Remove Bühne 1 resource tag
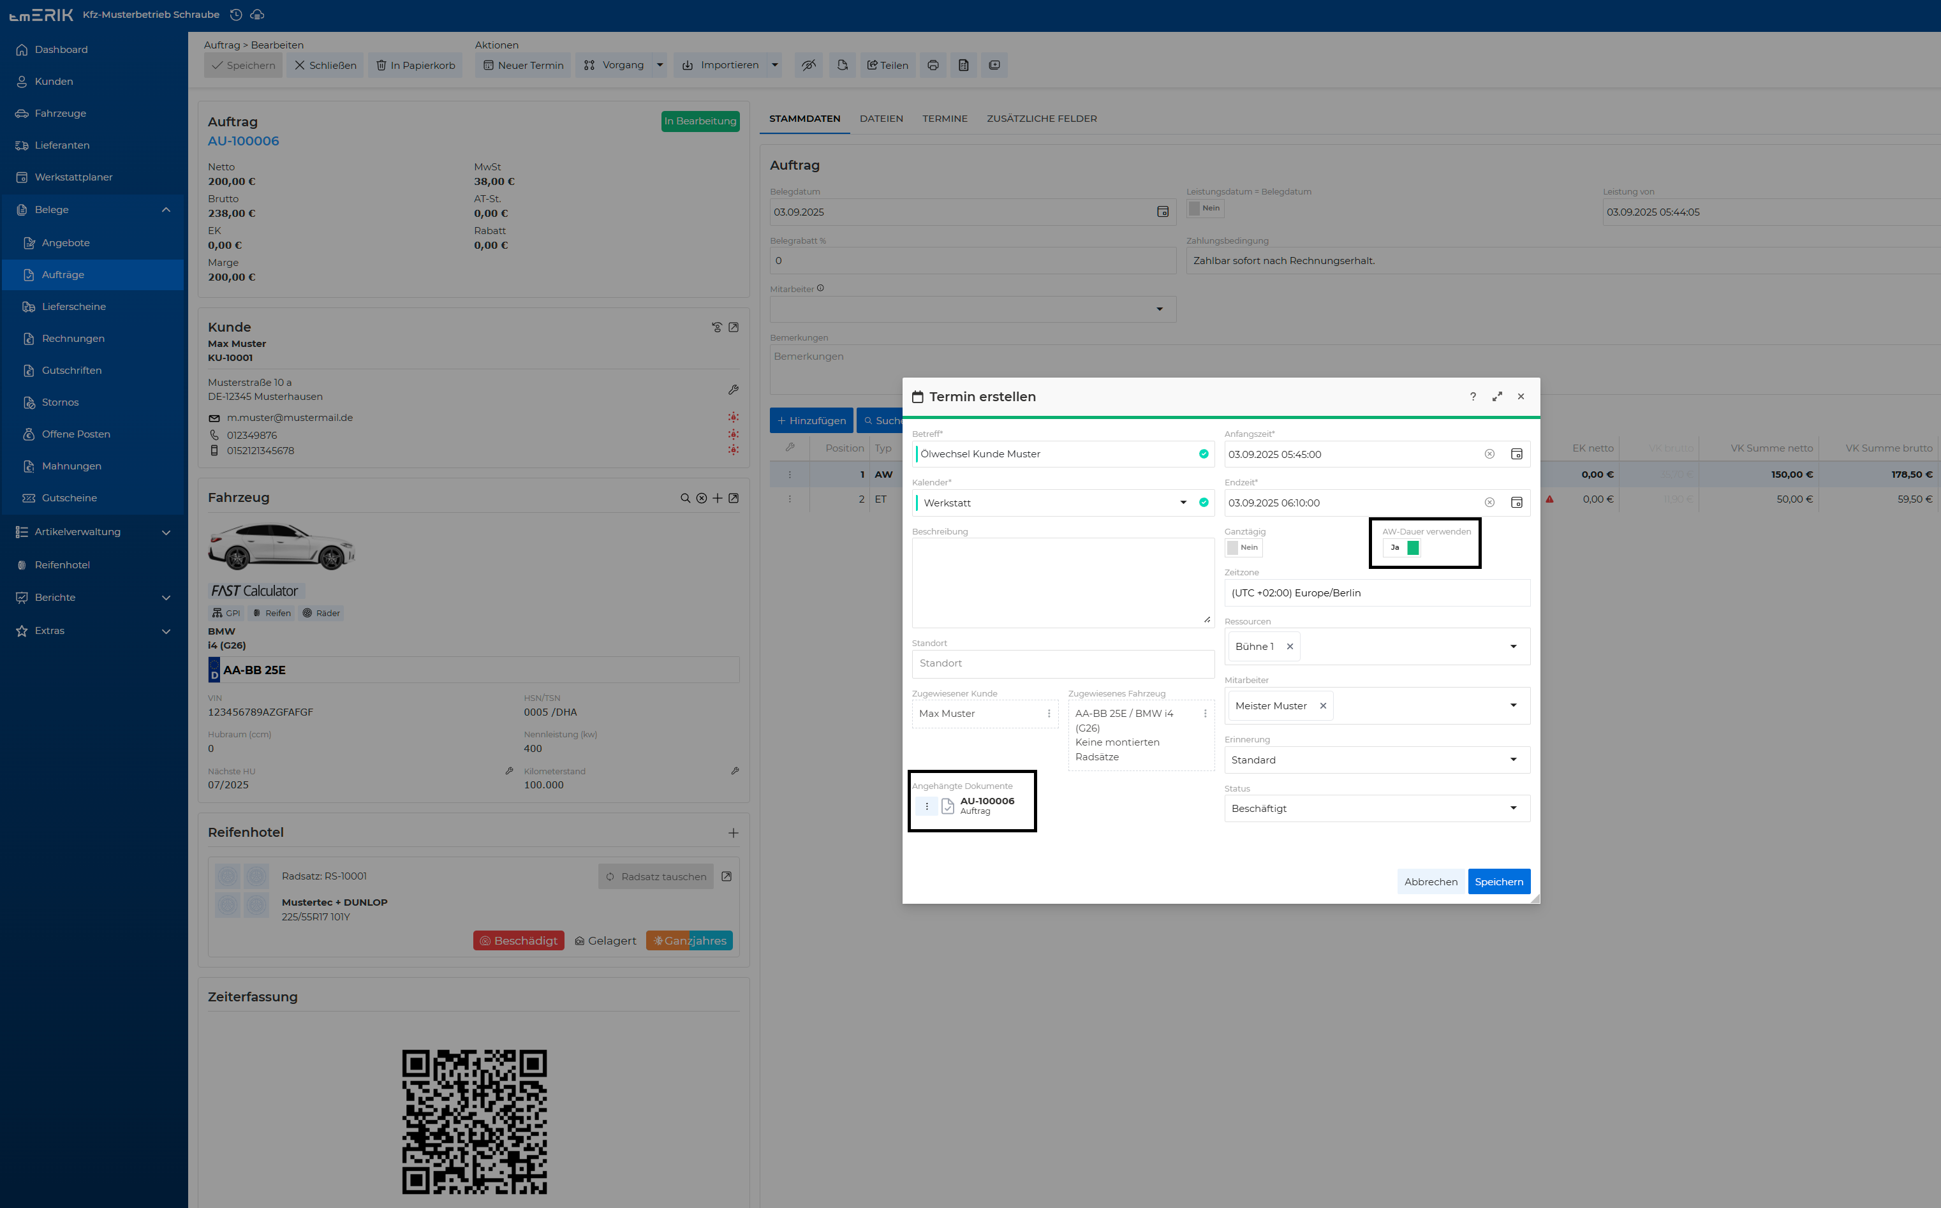This screenshot has width=1941, height=1208. point(1289,647)
